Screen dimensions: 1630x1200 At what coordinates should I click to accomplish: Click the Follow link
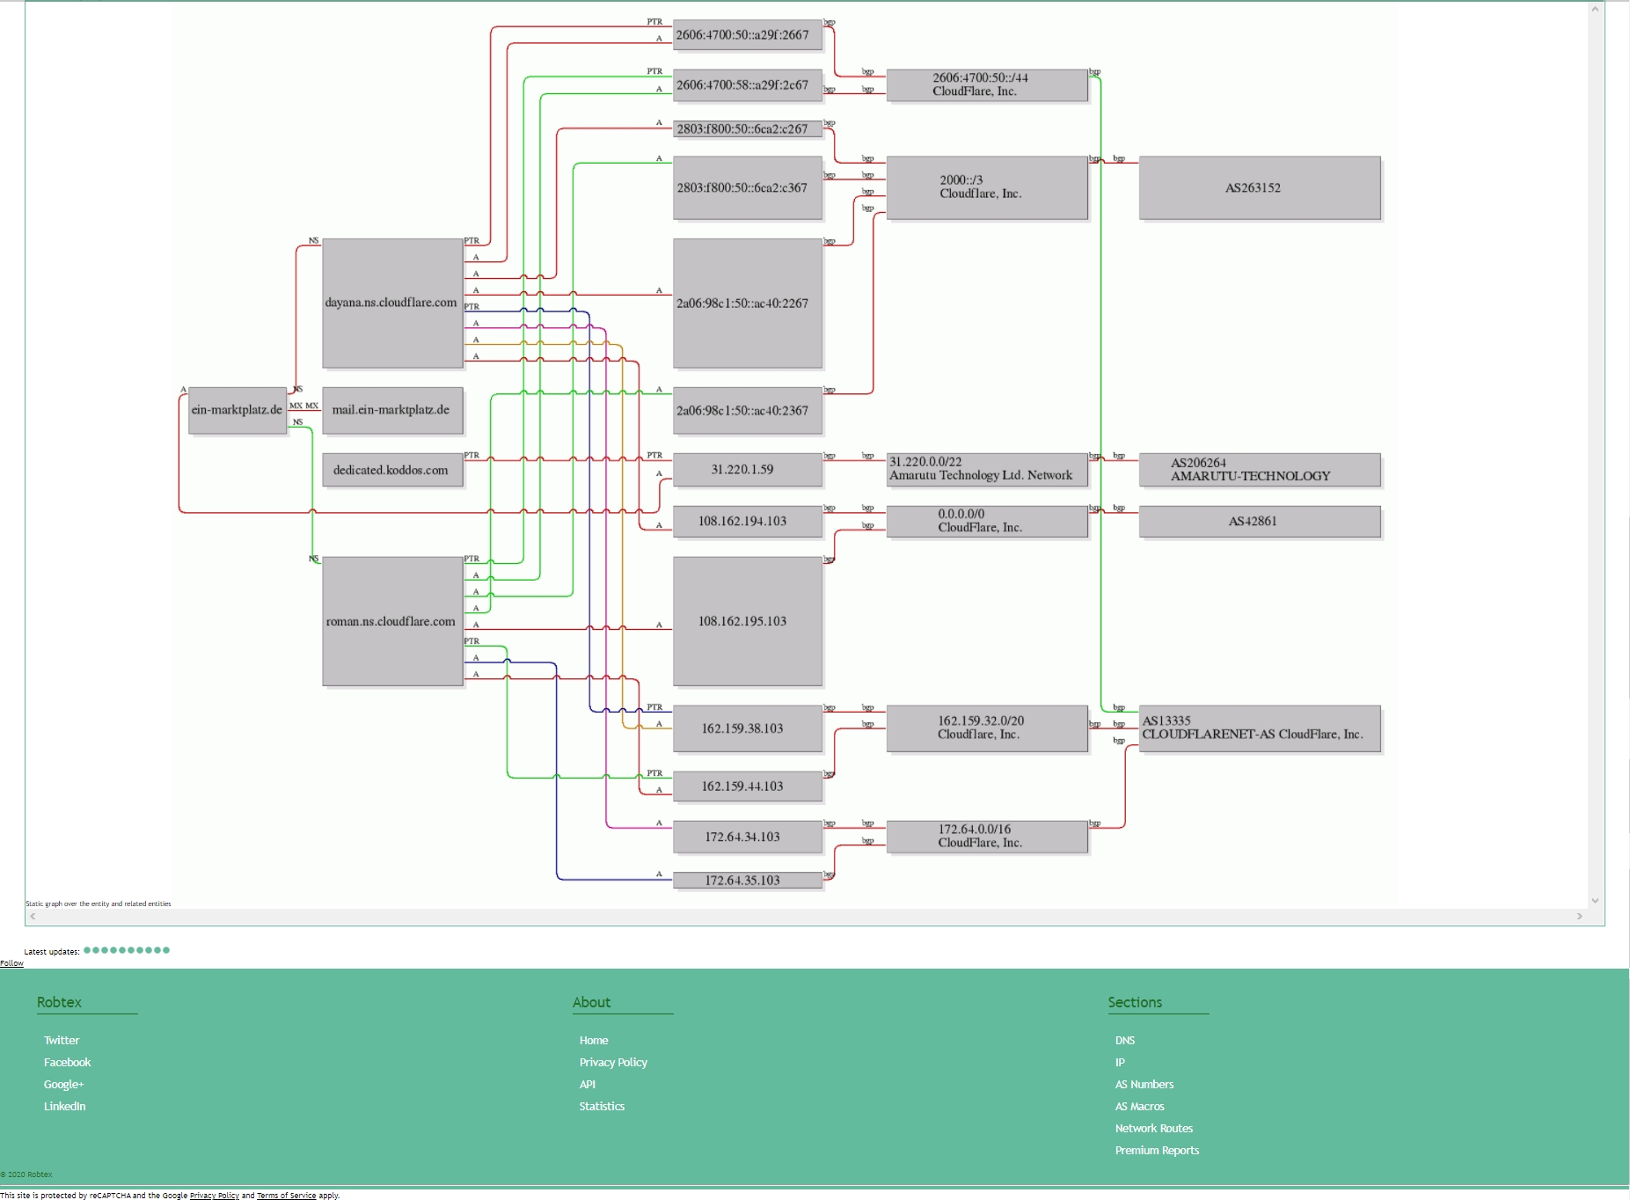pyautogui.click(x=11, y=963)
